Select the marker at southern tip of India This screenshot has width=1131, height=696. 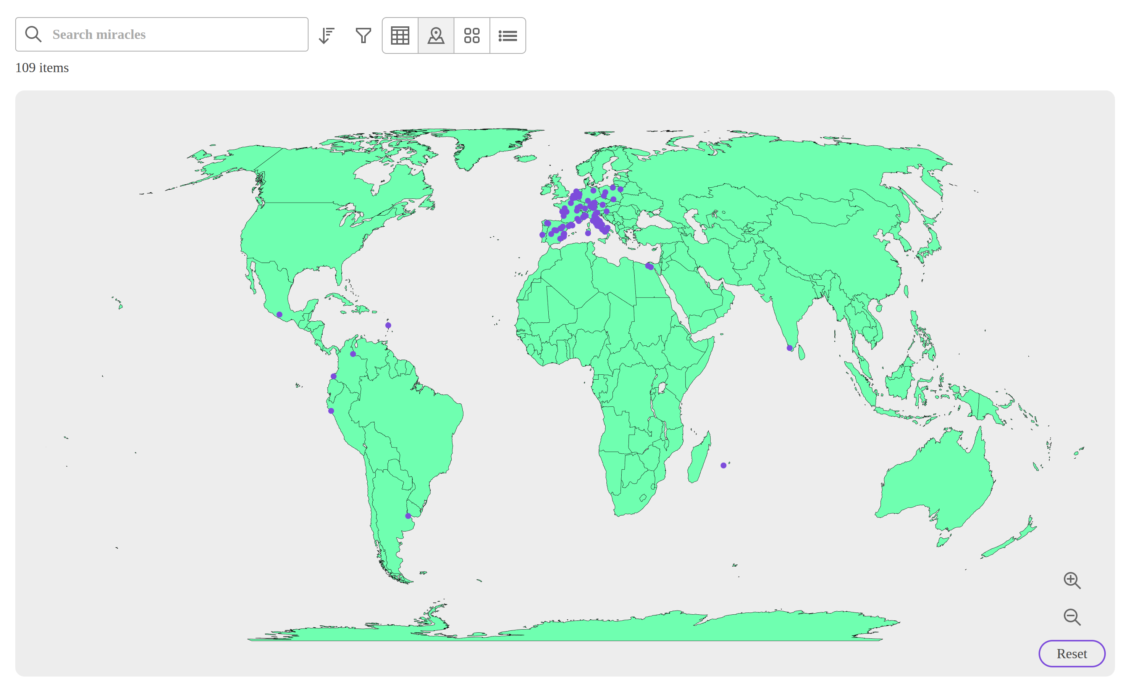tap(790, 348)
